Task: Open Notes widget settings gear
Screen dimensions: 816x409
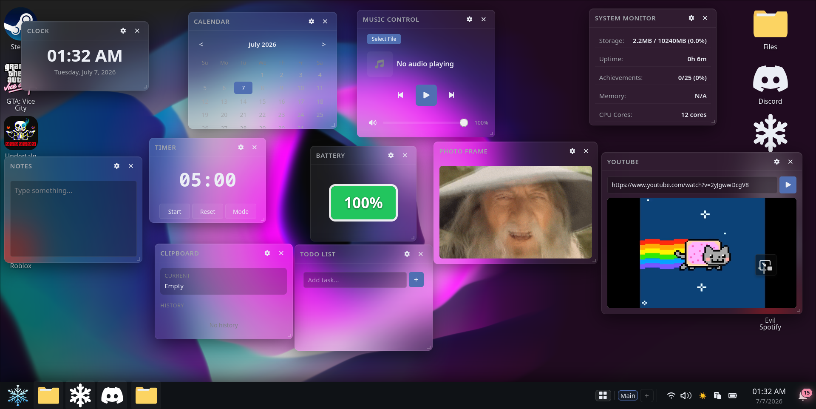Action: pos(117,166)
